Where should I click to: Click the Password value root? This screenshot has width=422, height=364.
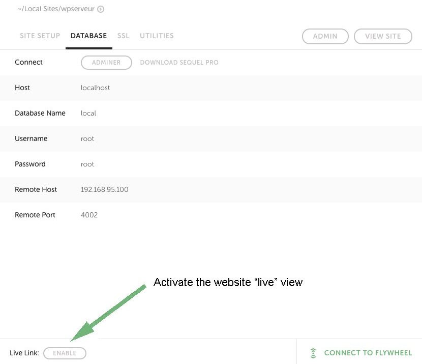(87, 164)
